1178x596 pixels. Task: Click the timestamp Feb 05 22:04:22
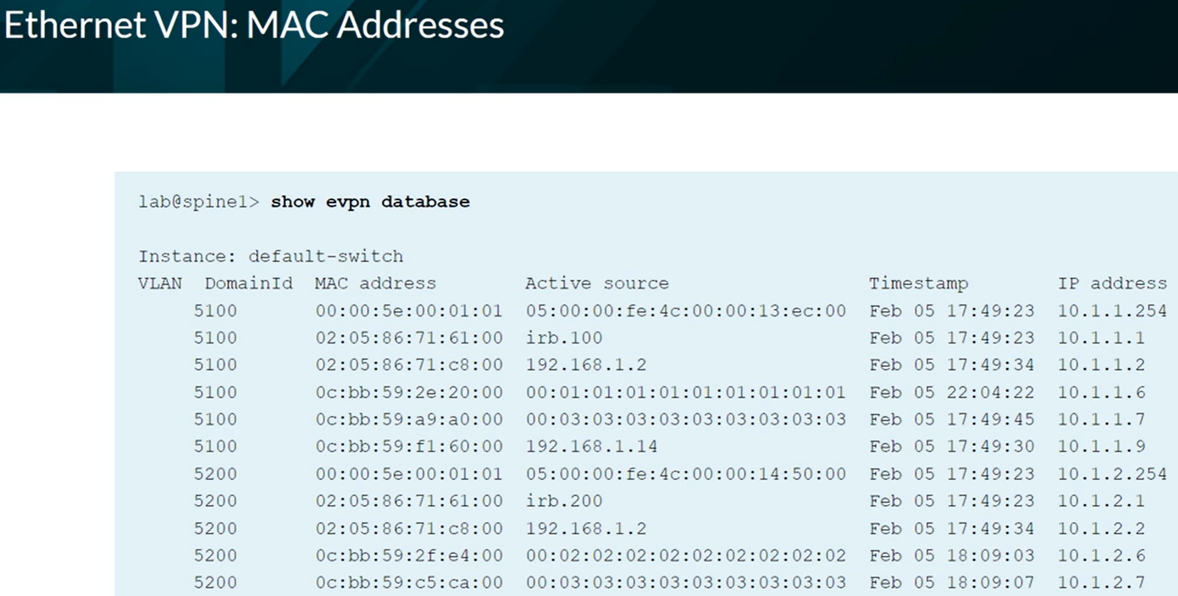(952, 392)
